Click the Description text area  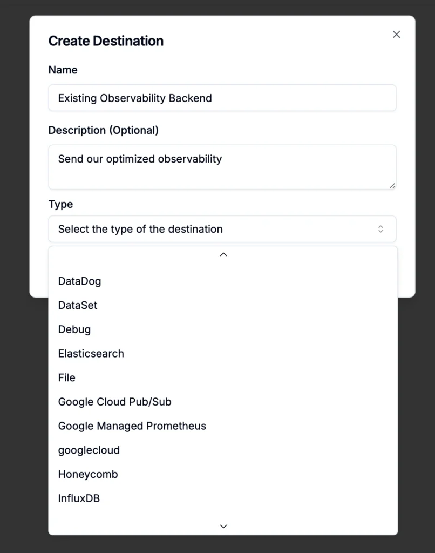point(222,166)
